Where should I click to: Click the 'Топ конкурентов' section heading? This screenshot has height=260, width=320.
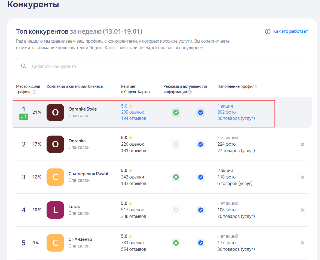click(42, 32)
